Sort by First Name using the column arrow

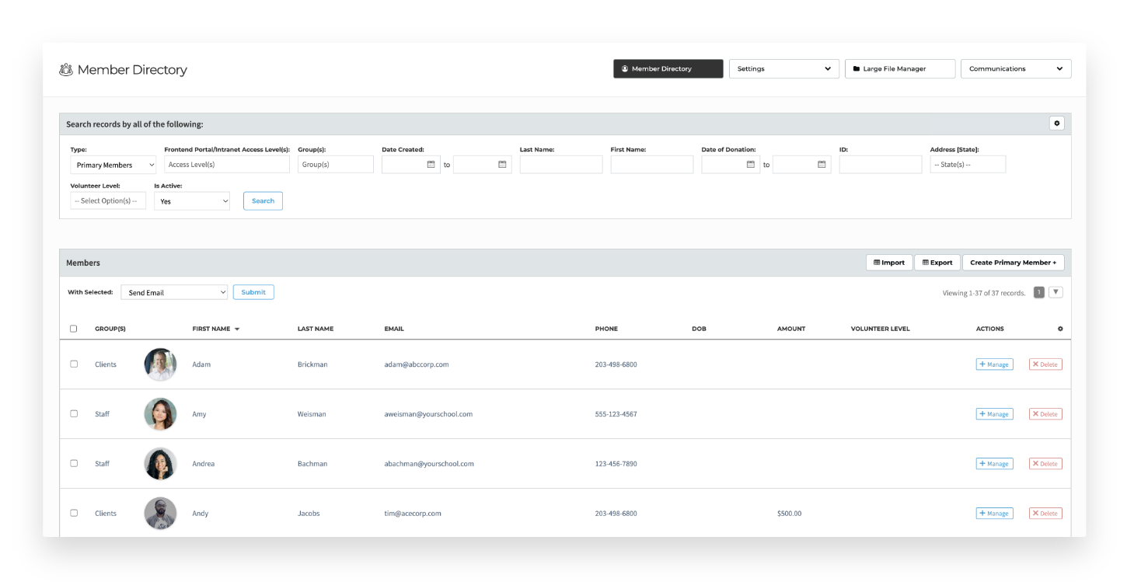pos(236,329)
